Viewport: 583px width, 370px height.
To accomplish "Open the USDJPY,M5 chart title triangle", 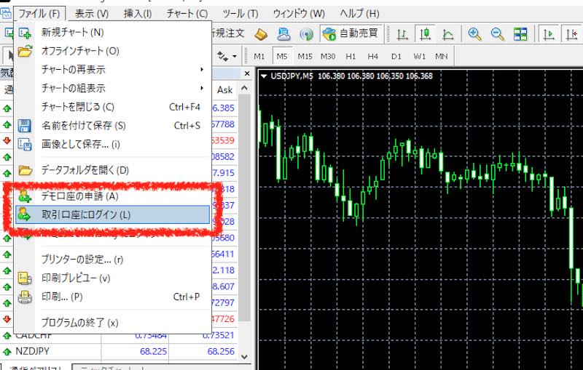I will (264, 76).
